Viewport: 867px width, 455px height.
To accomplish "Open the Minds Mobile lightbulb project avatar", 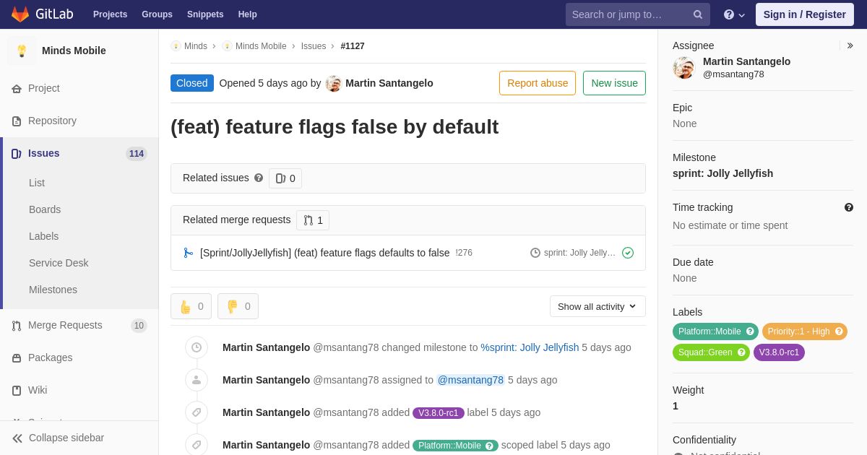I will tap(22, 51).
